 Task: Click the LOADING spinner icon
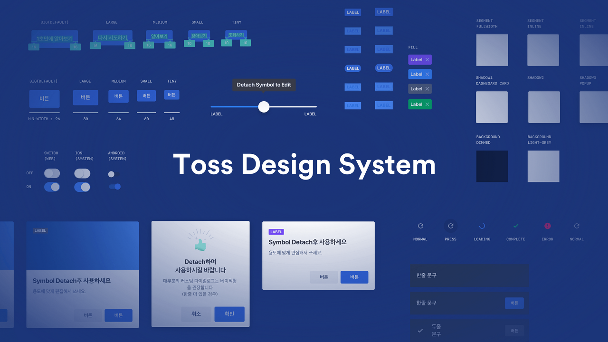pos(482,226)
